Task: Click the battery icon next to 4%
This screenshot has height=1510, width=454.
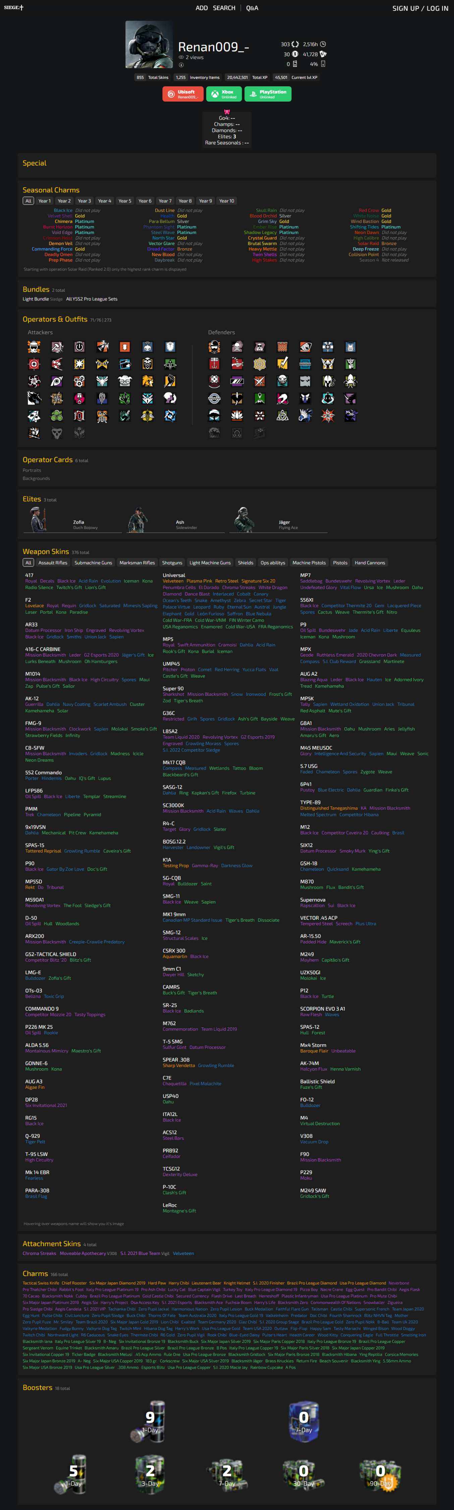Action: (x=323, y=64)
